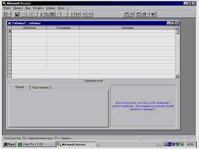The height and width of the screenshot is (149, 199).
Task: Open the Вид menu
Action: [x=28, y=8]
